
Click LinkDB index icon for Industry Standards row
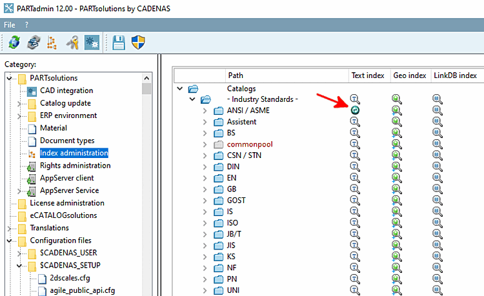pyautogui.click(x=438, y=99)
